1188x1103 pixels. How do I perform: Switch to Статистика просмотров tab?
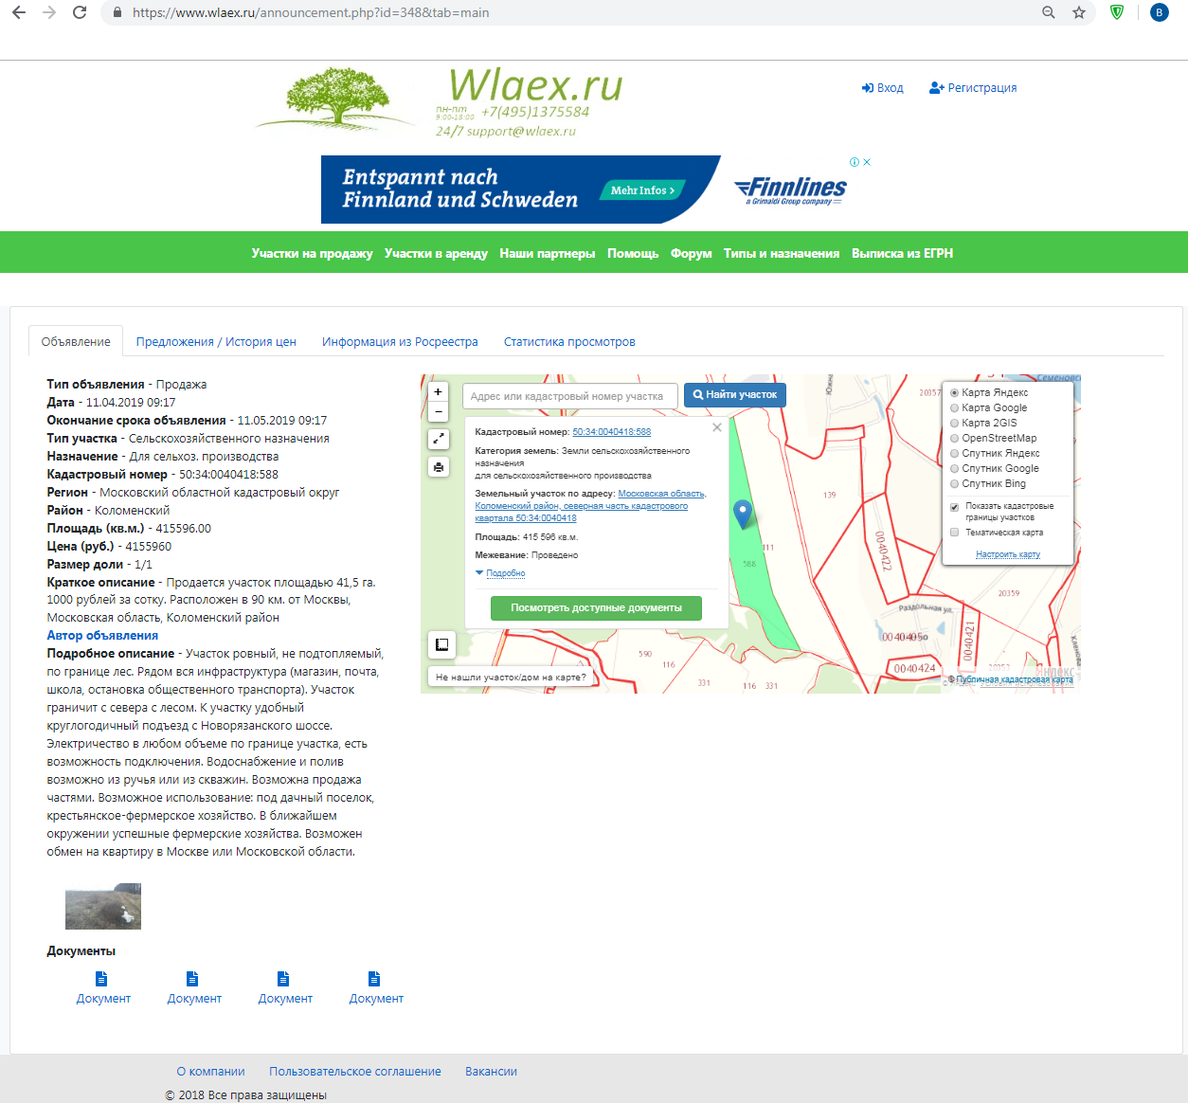click(x=569, y=341)
